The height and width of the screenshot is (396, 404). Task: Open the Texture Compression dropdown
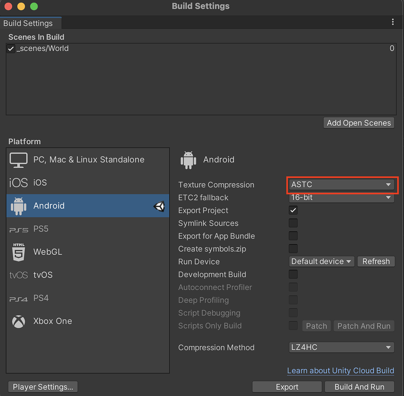[x=342, y=185]
